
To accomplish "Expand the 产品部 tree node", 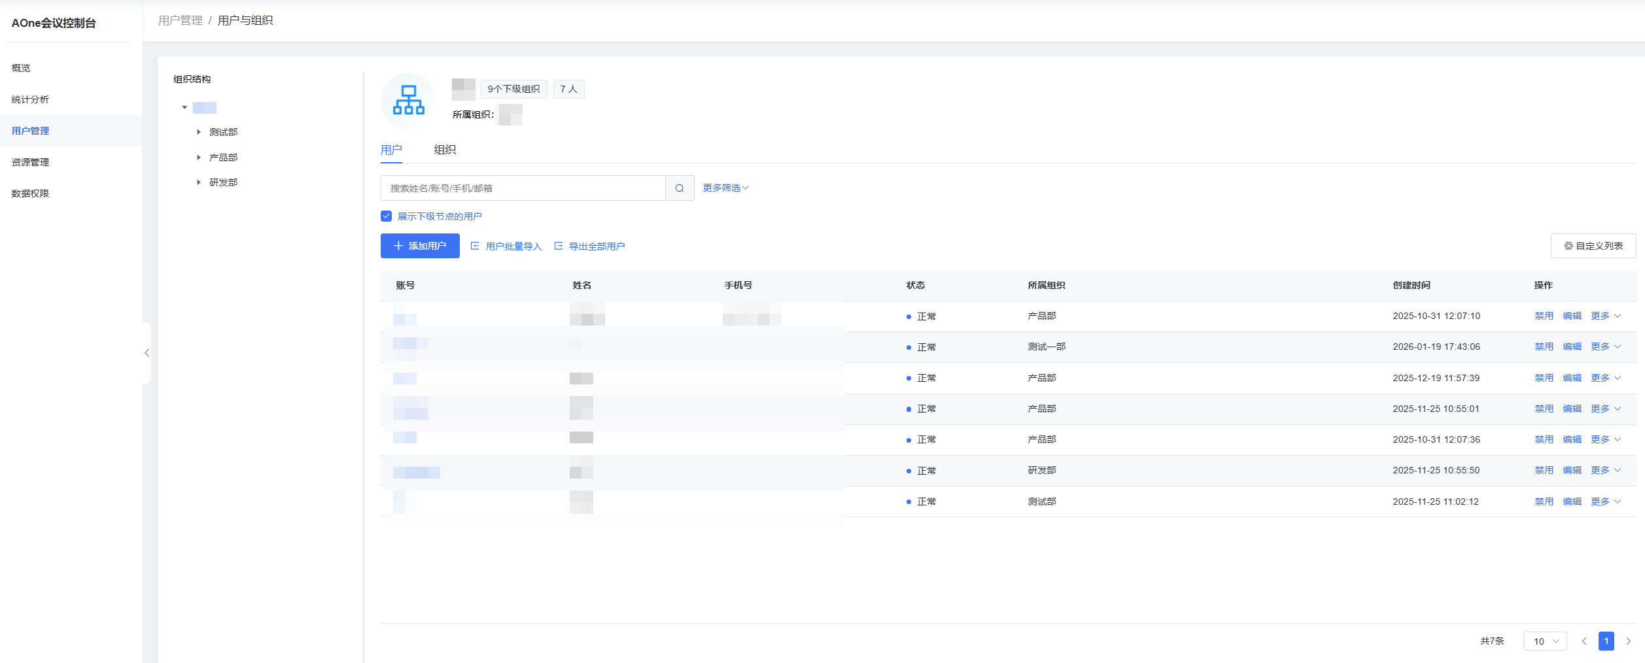I will 199,158.
